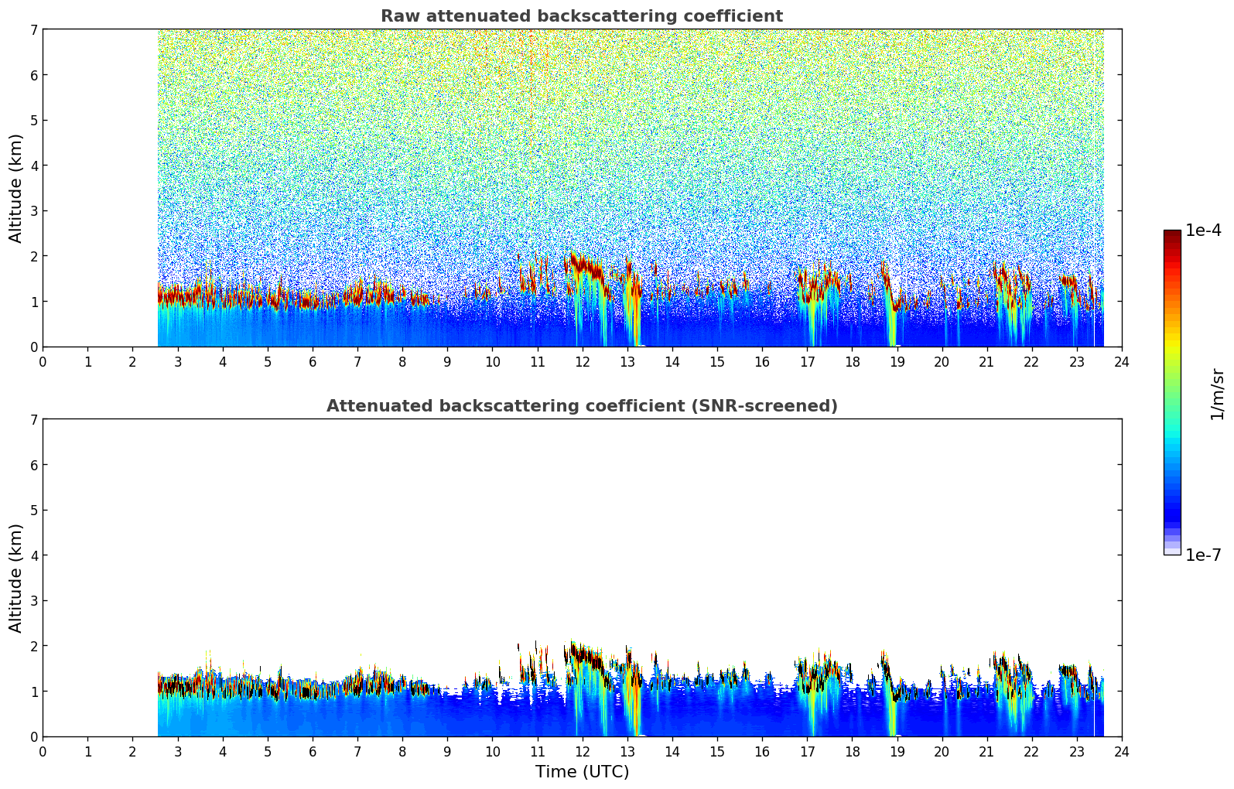This screenshot has height=789, width=1234.
Task: Click the 'Attenuated backscattering coefficient (SNR-screened)' title
Action: (581, 406)
